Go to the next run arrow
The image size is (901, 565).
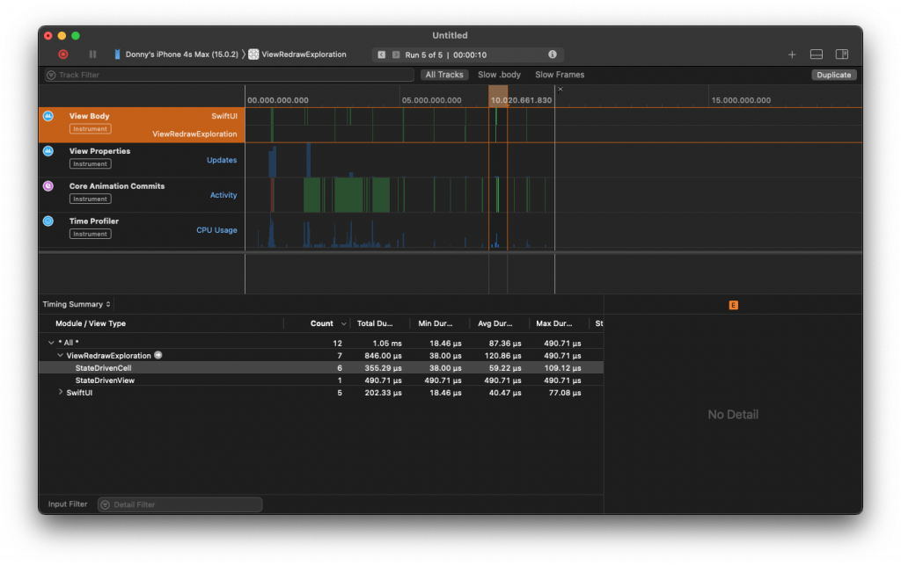click(396, 54)
